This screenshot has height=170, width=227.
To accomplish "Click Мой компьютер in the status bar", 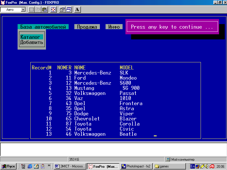I will click(x=183, y=160).
